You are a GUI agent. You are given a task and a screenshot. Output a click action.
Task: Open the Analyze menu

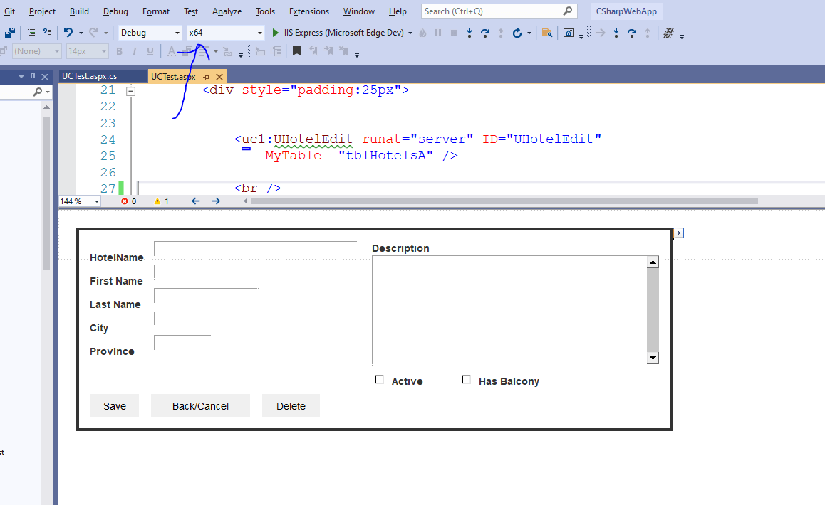[227, 11]
